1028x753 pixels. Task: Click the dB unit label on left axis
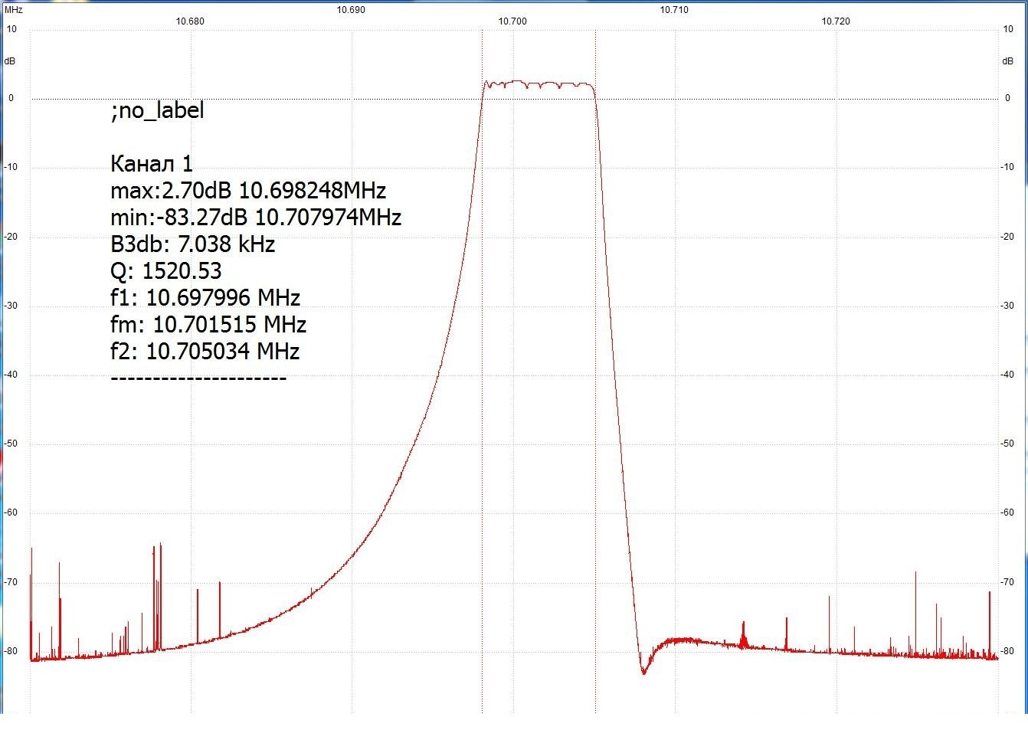click(x=10, y=61)
